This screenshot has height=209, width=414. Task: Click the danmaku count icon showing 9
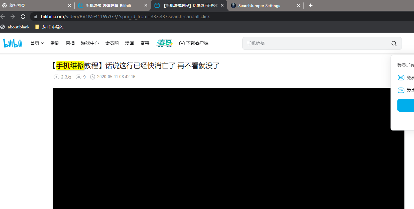tap(79, 77)
